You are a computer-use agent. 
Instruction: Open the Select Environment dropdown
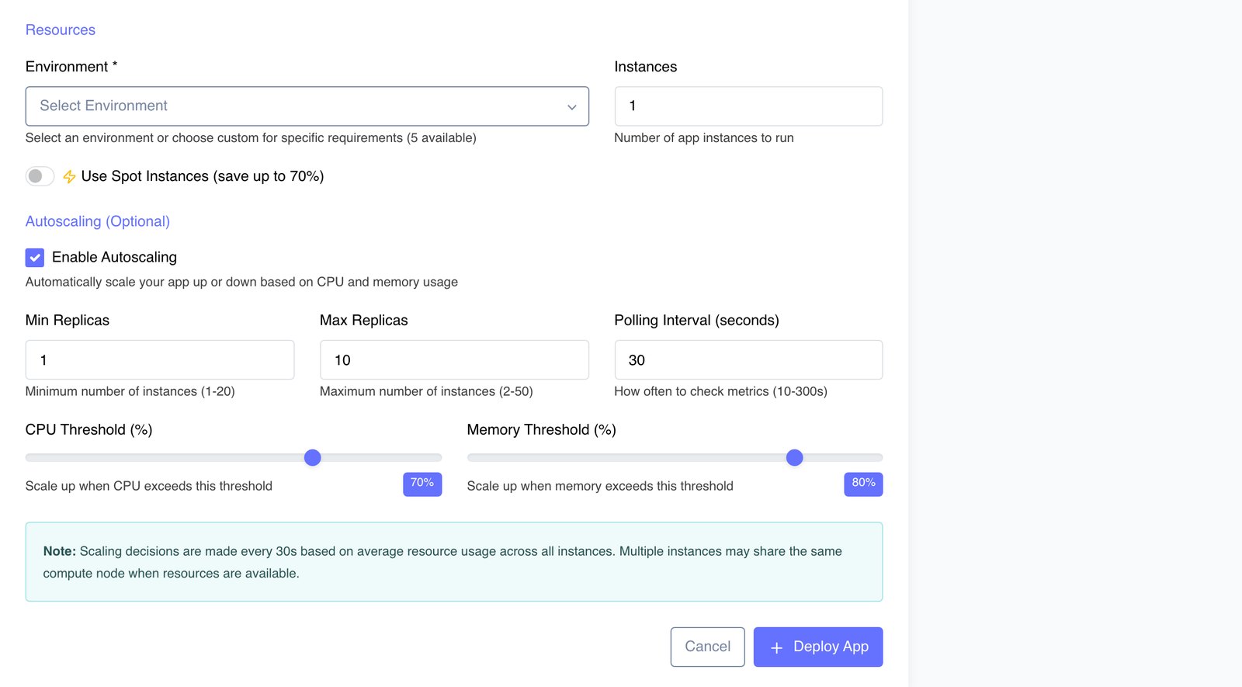coord(307,106)
